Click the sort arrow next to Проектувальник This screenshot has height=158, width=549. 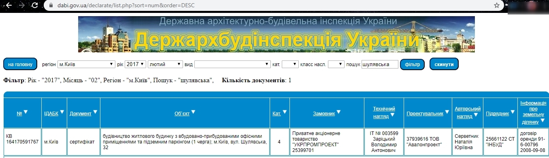coord(447,112)
